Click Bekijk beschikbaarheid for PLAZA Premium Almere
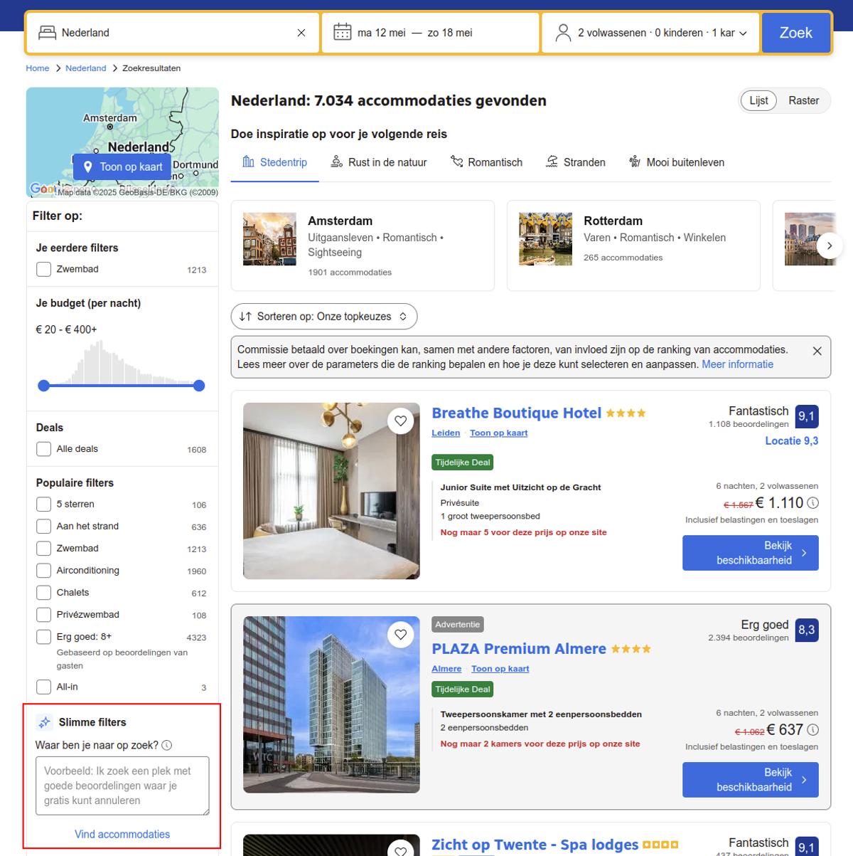853x856 pixels. click(750, 780)
